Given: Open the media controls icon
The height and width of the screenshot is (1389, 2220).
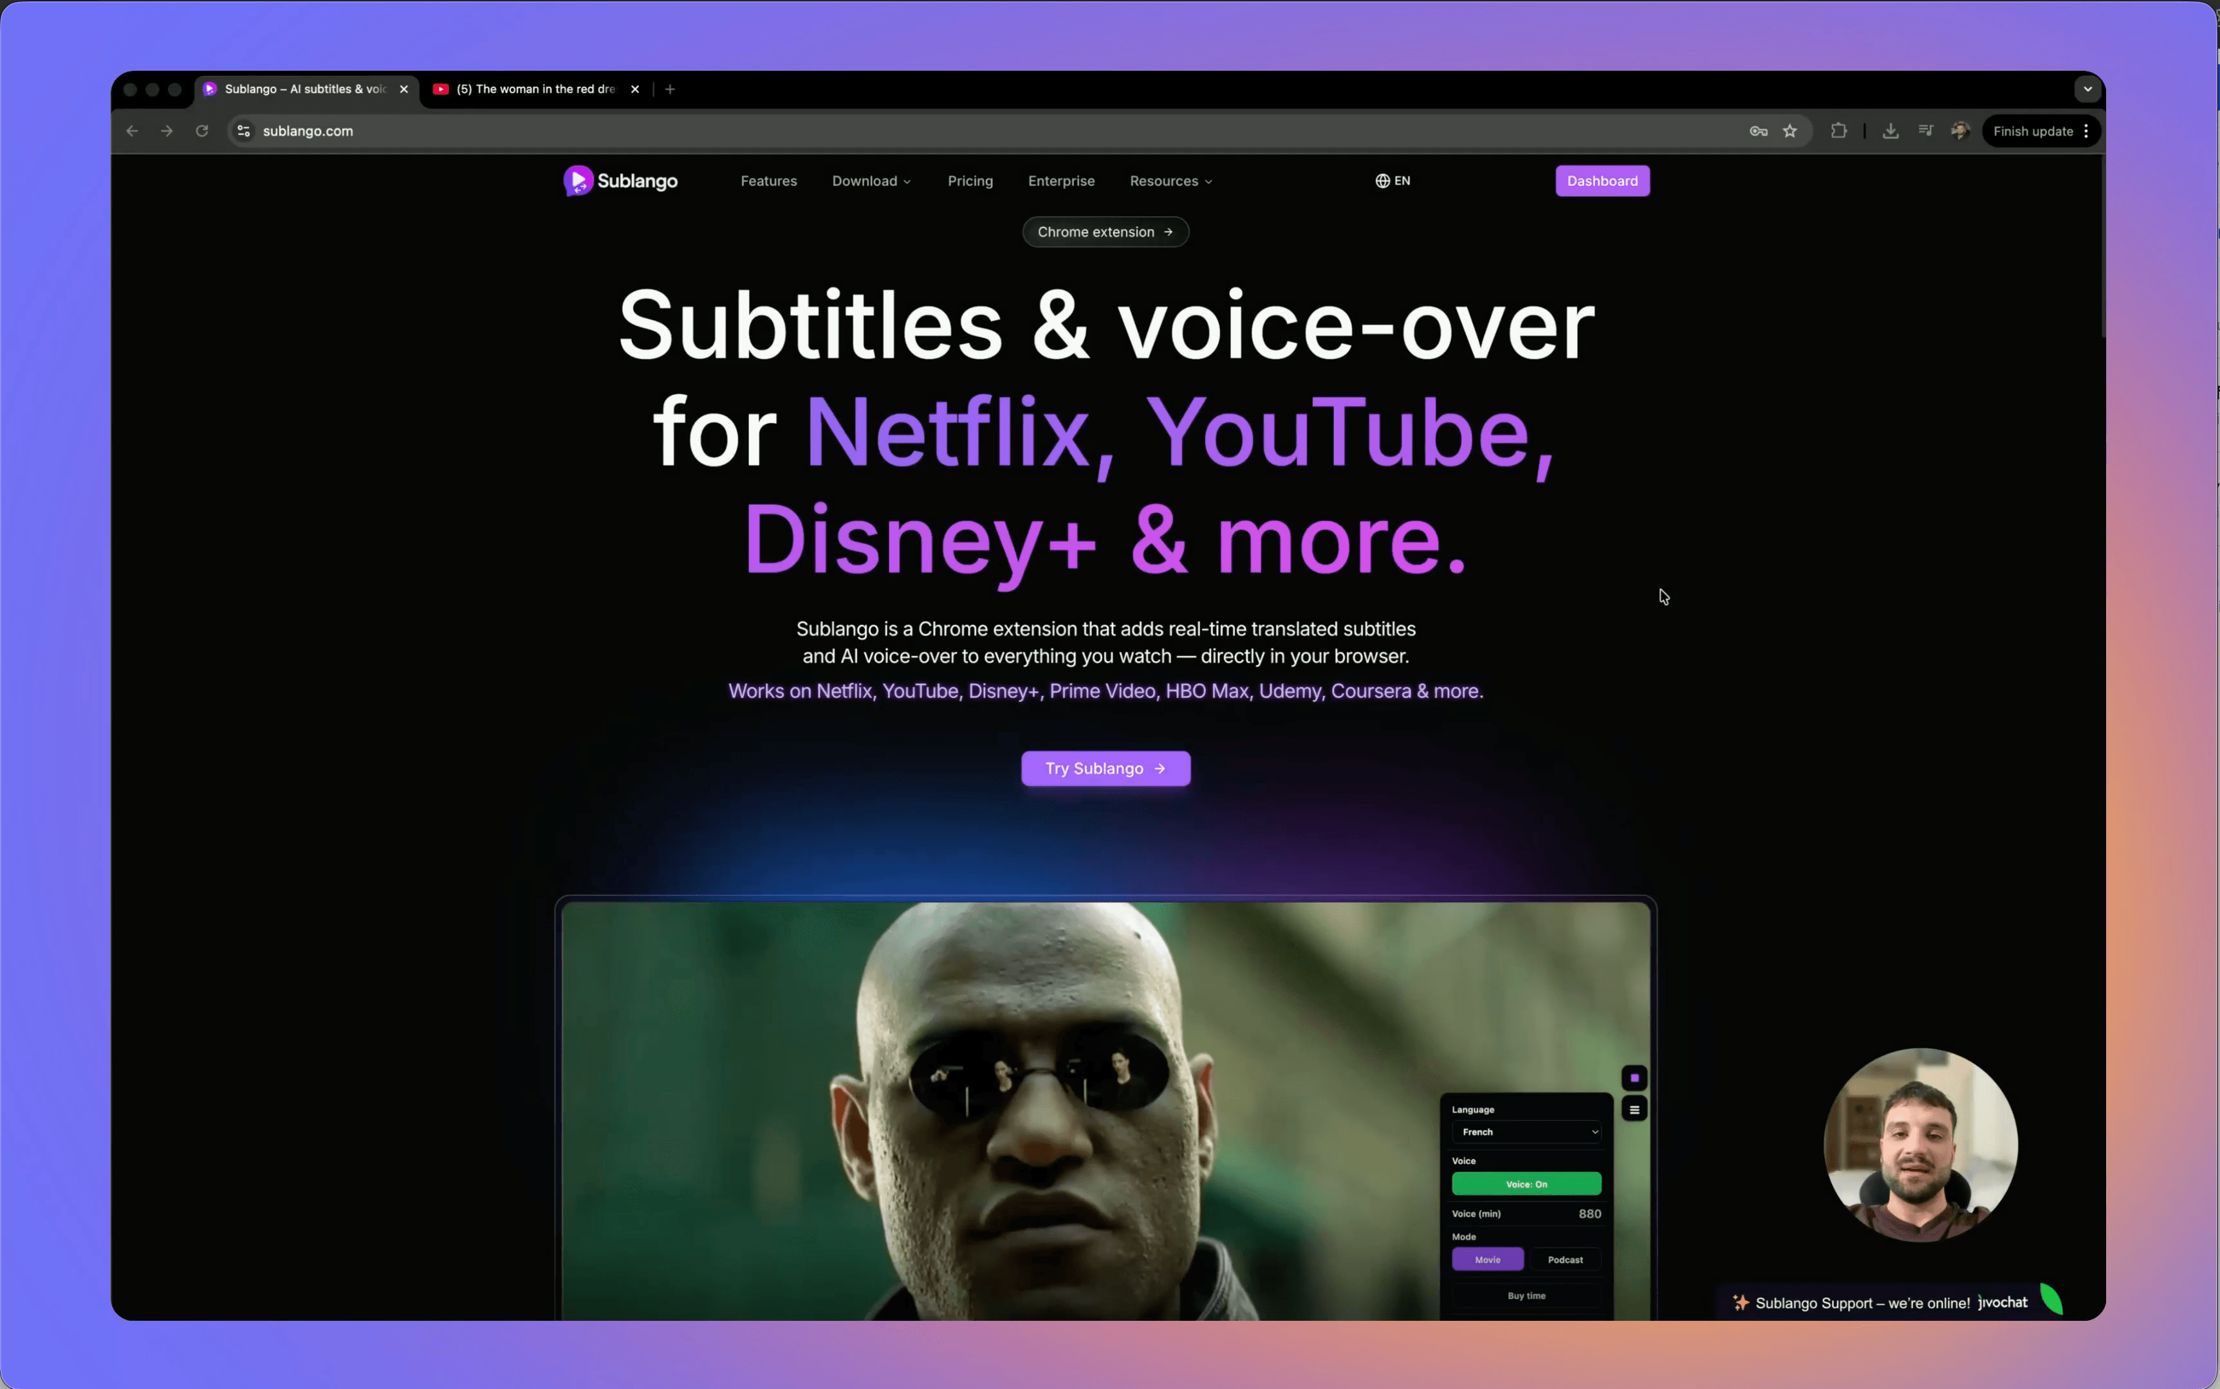Looking at the screenshot, I should (1925, 131).
